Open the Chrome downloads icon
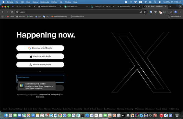Screen dimensions: 183x119 pos(171,12)
